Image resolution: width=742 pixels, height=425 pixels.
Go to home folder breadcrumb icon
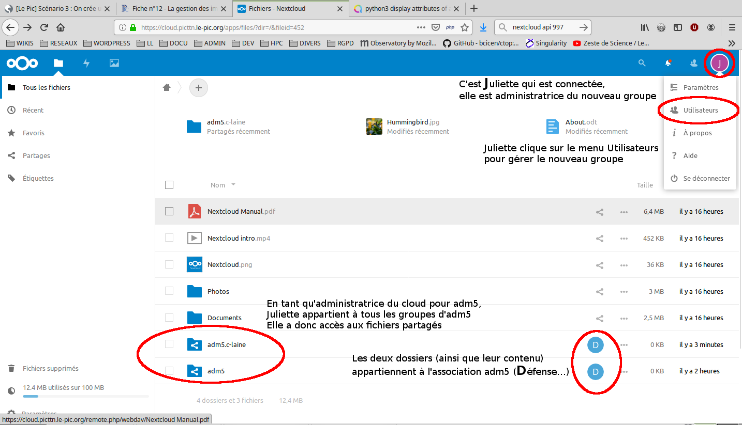point(167,88)
